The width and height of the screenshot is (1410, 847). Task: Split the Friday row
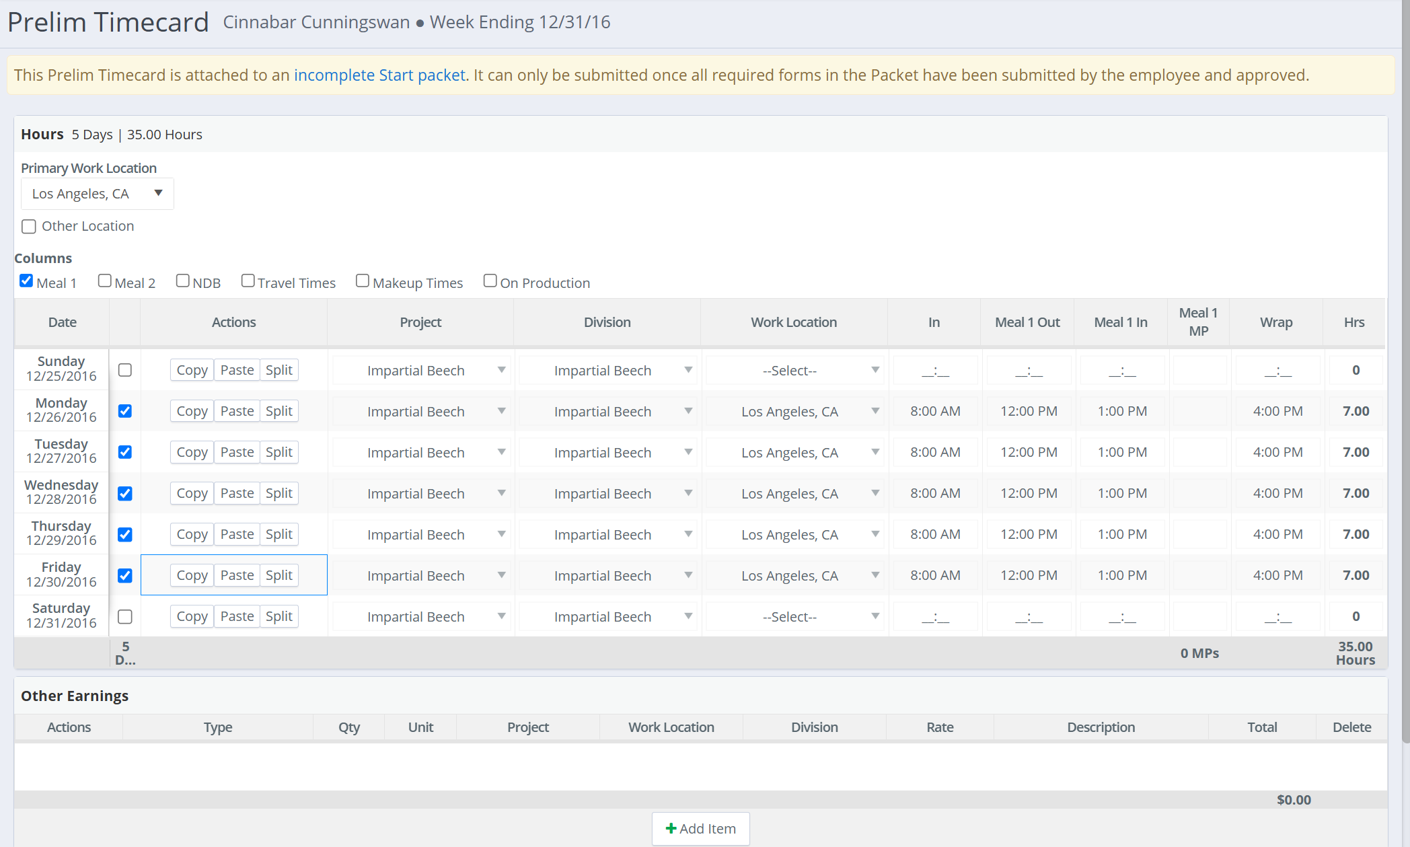pyautogui.click(x=279, y=575)
